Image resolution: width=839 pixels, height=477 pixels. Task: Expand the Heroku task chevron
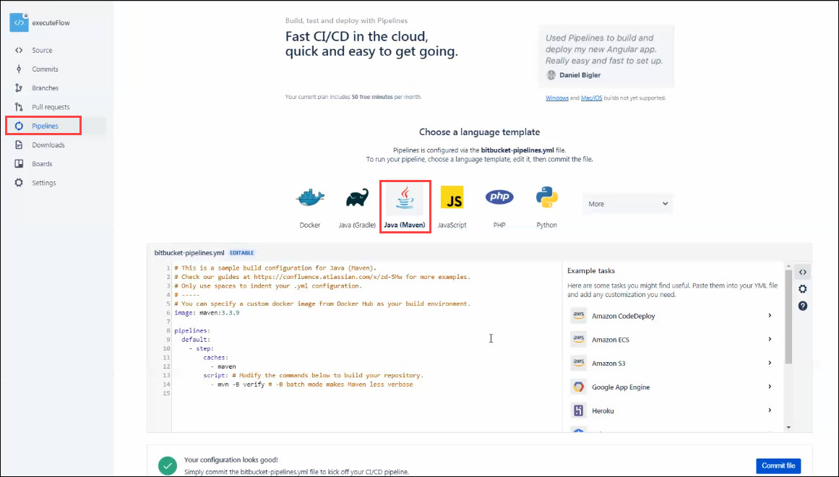(770, 410)
